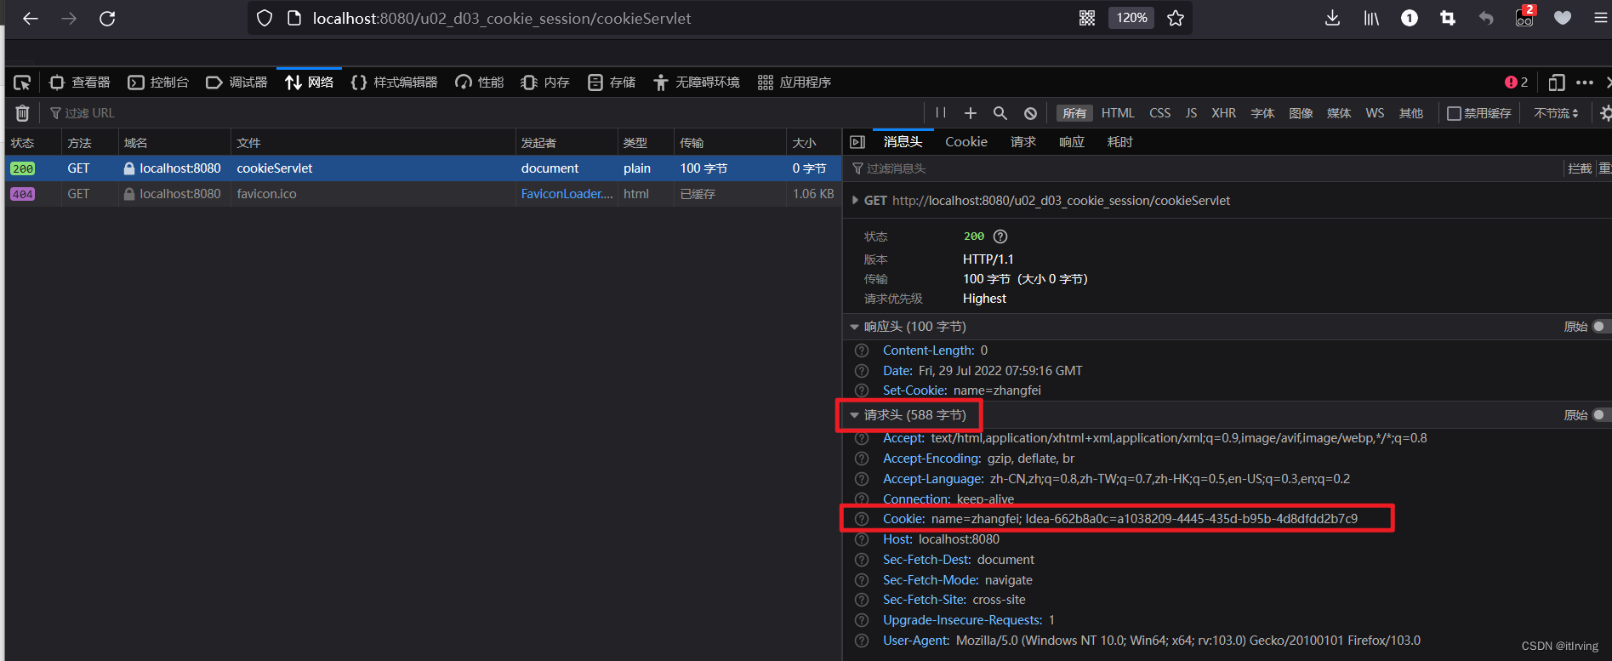
Task: Filter requests by CSS type
Action: pos(1159,113)
